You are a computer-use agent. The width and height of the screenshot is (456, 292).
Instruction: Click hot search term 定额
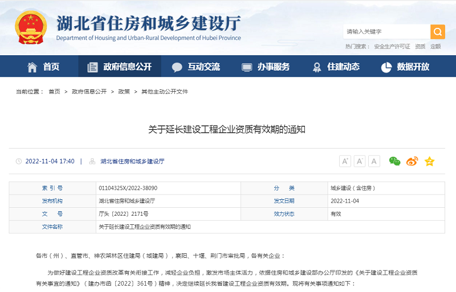pyautogui.click(x=435, y=47)
